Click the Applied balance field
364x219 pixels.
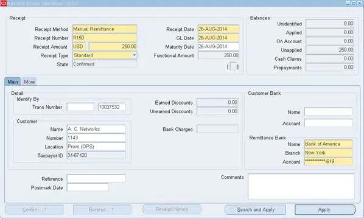330,32
